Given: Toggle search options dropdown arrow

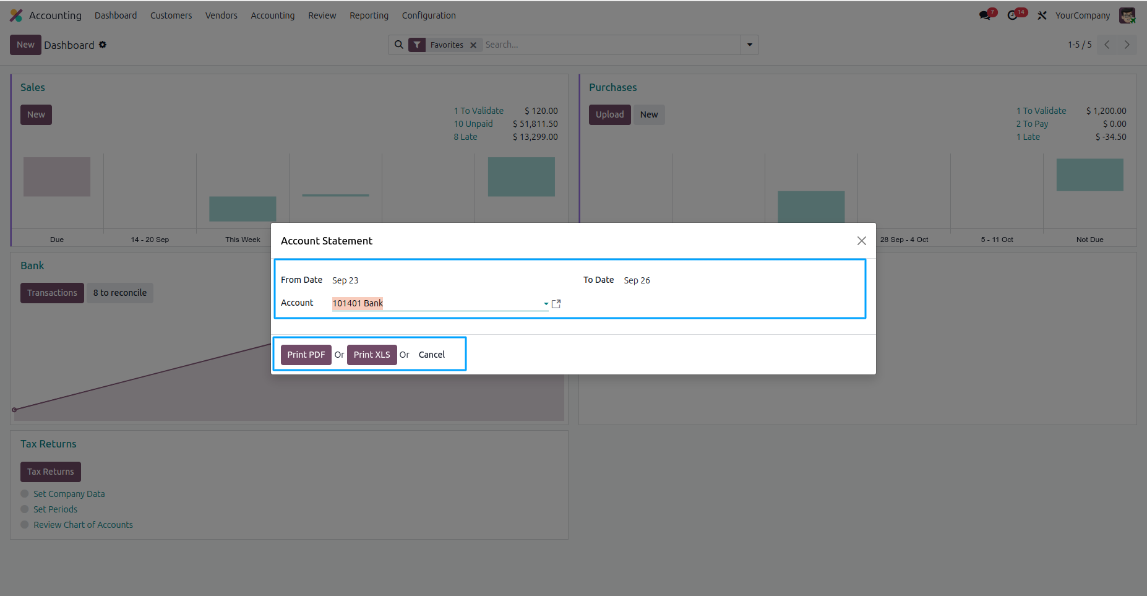Looking at the screenshot, I should tap(750, 45).
